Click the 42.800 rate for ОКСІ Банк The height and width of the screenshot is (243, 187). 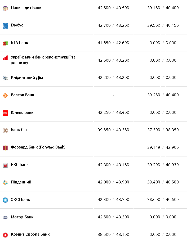click(104, 200)
